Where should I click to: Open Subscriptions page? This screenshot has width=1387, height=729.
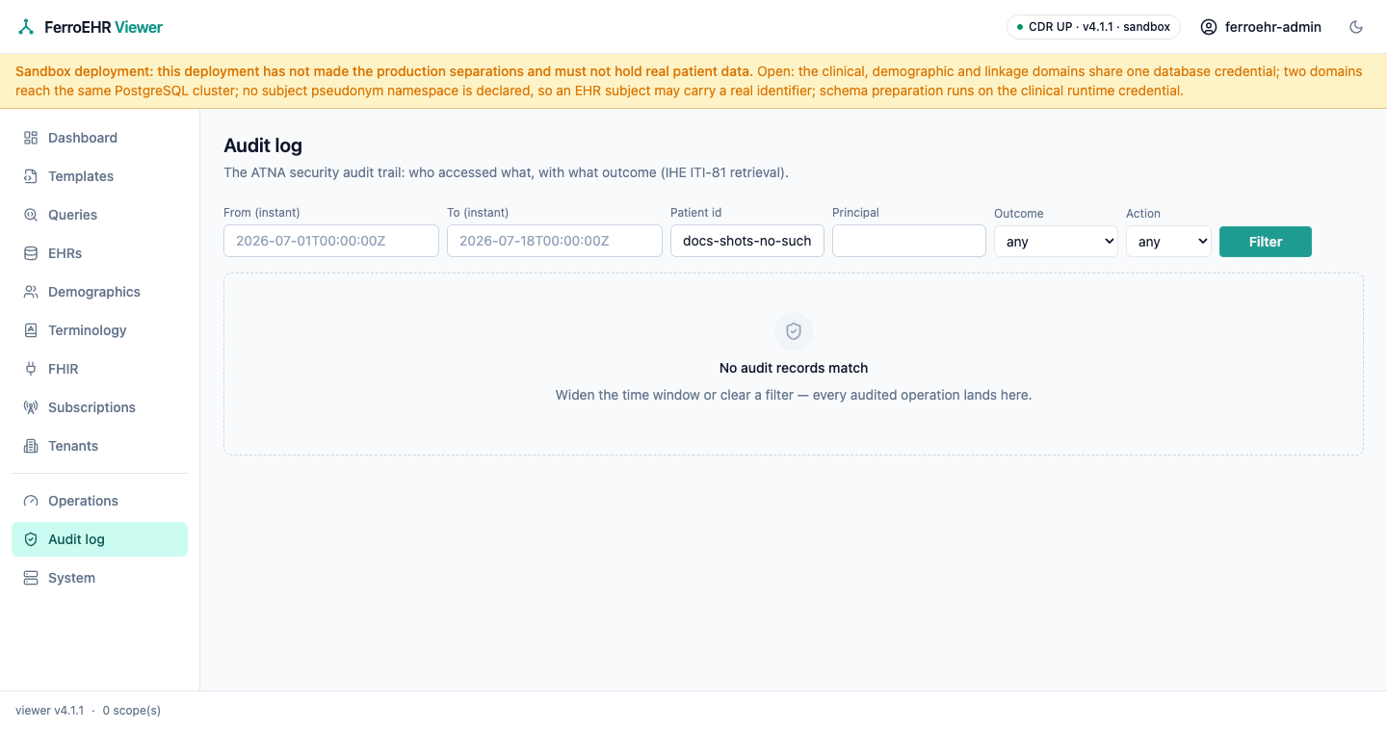pos(99,407)
